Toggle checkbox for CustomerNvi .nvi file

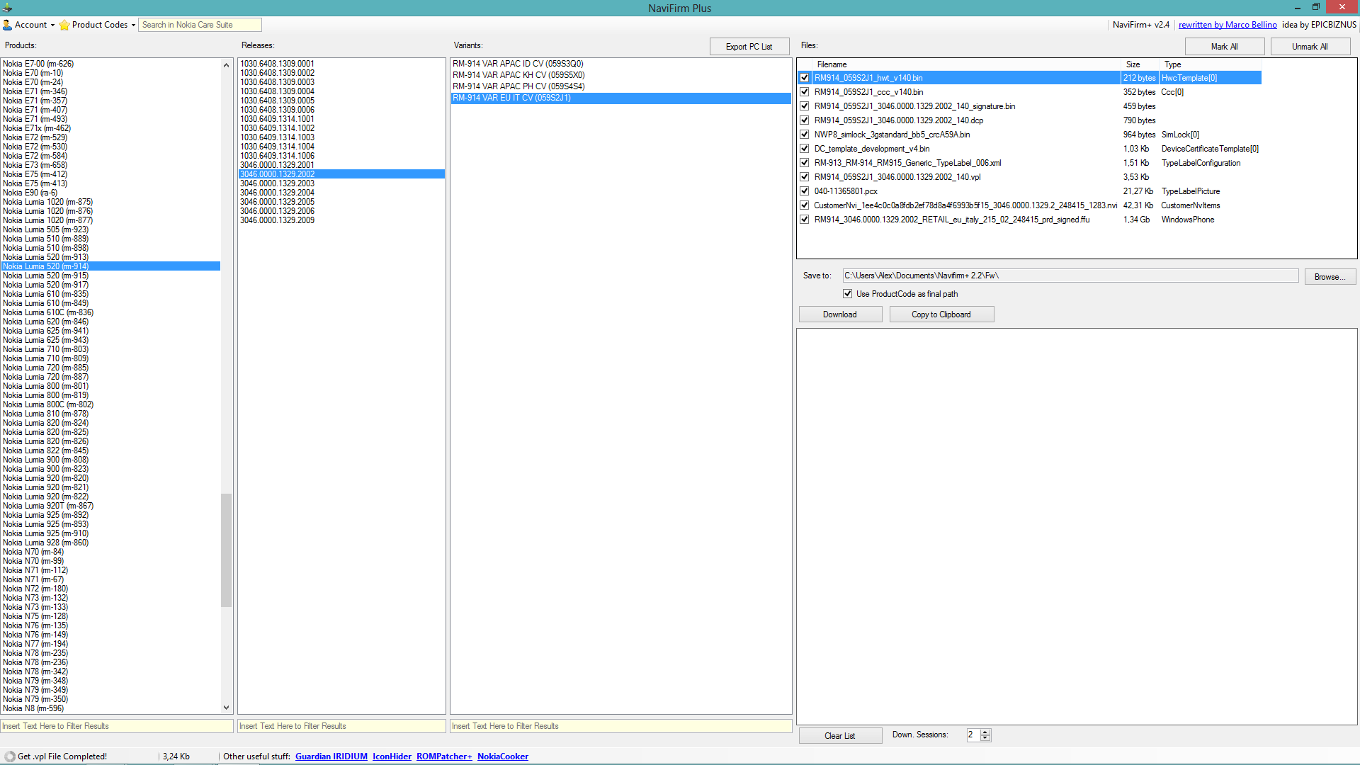point(804,205)
